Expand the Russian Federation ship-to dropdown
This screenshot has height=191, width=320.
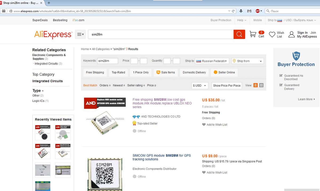point(212,61)
